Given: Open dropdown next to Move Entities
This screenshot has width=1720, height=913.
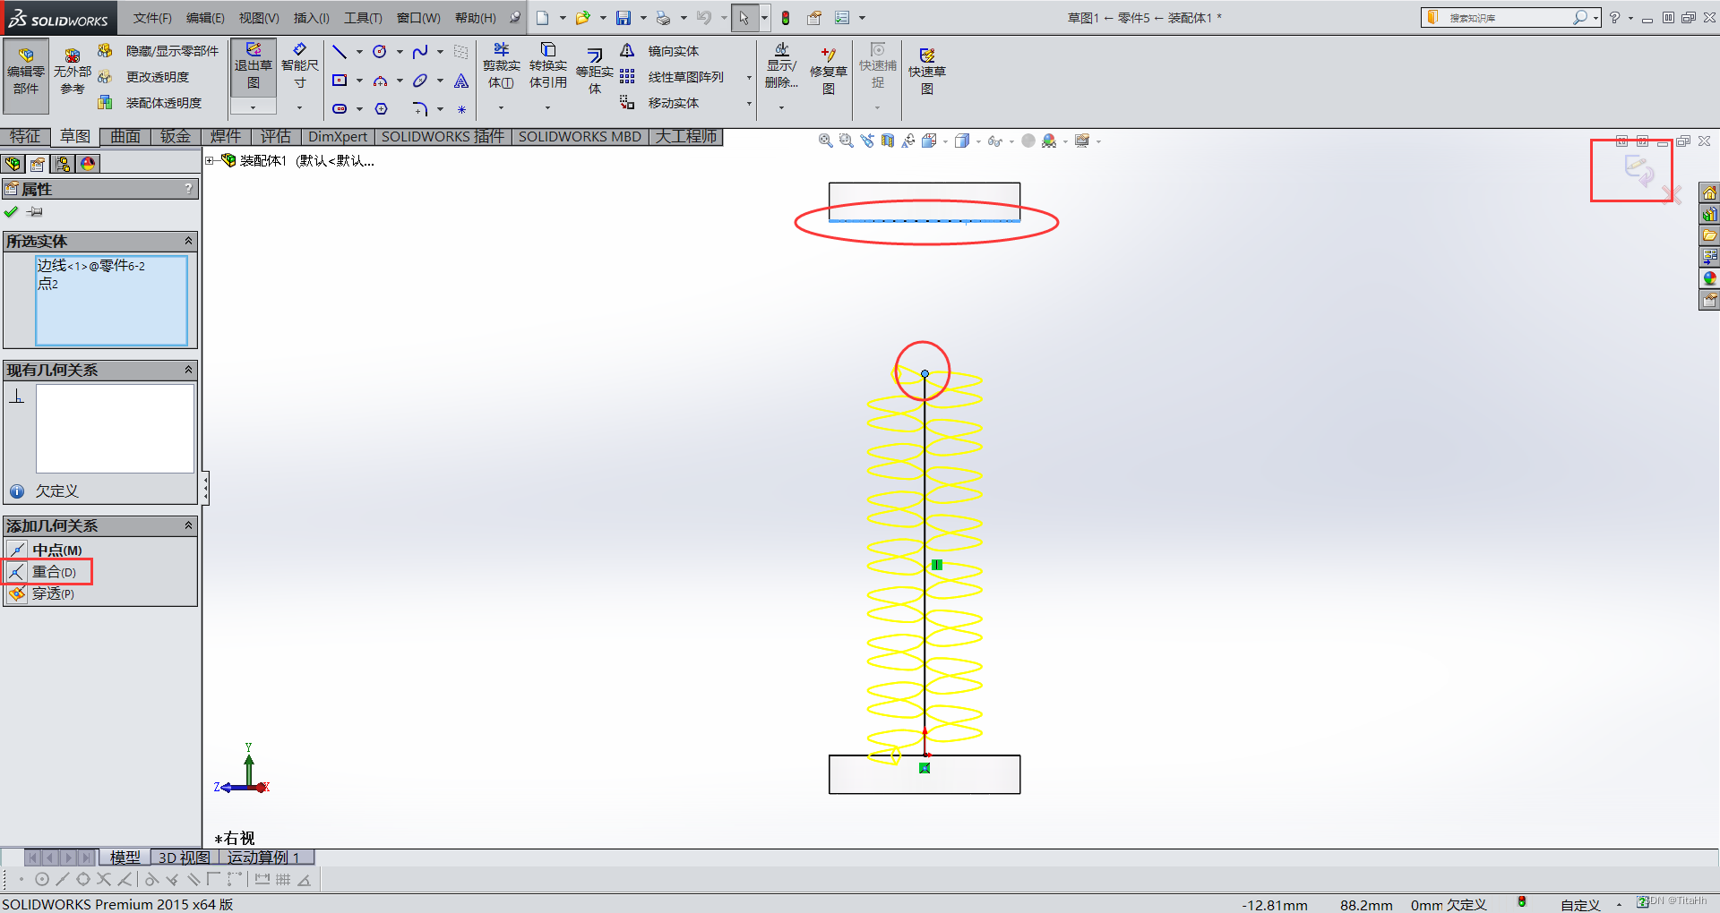Looking at the screenshot, I should pos(749,104).
